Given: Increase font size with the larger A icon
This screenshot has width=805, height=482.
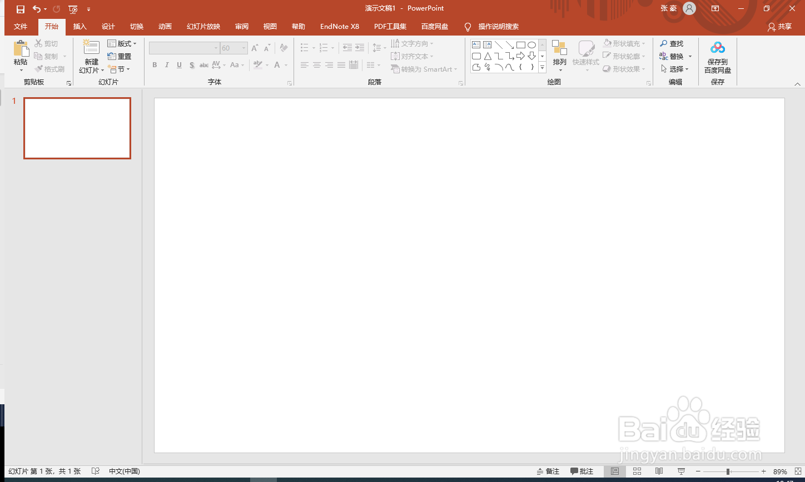Looking at the screenshot, I should tap(255, 48).
